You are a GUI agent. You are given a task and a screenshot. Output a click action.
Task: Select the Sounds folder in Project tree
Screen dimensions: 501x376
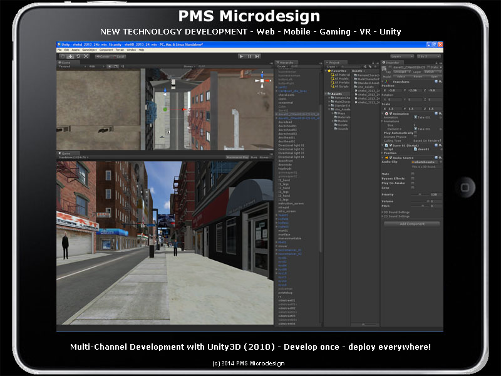tap(341, 129)
